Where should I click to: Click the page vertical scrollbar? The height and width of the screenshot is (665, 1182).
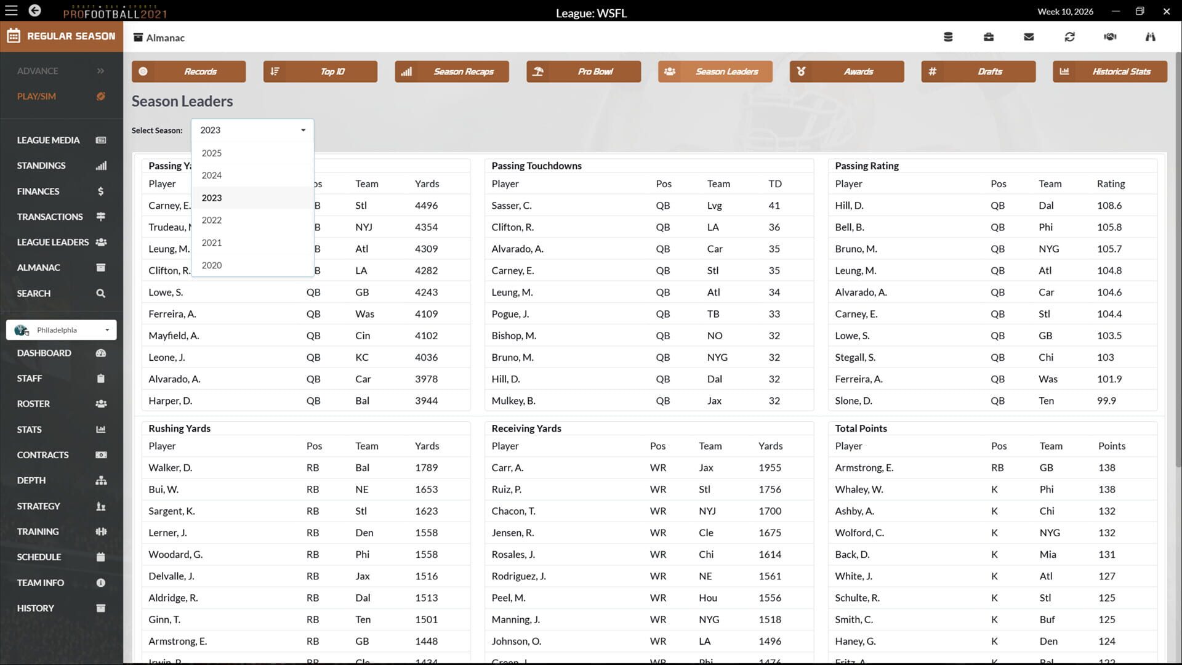(x=1178, y=259)
